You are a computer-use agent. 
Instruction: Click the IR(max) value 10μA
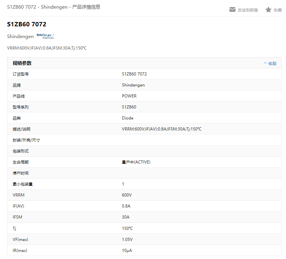[x=127, y=250]
